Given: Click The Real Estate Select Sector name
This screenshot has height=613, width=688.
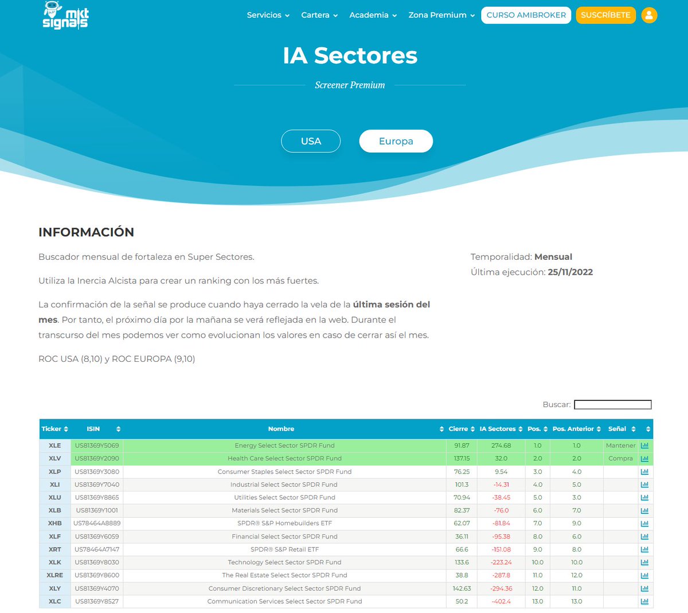Looking at the screenshot, I should (x=284, y=575).
